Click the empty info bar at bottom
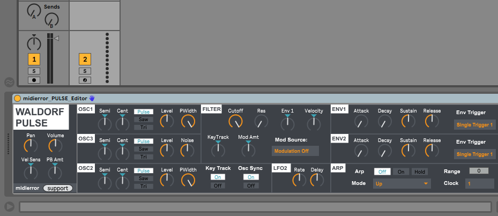Viewport: 498px width, 216px height. tap(255, 207)
